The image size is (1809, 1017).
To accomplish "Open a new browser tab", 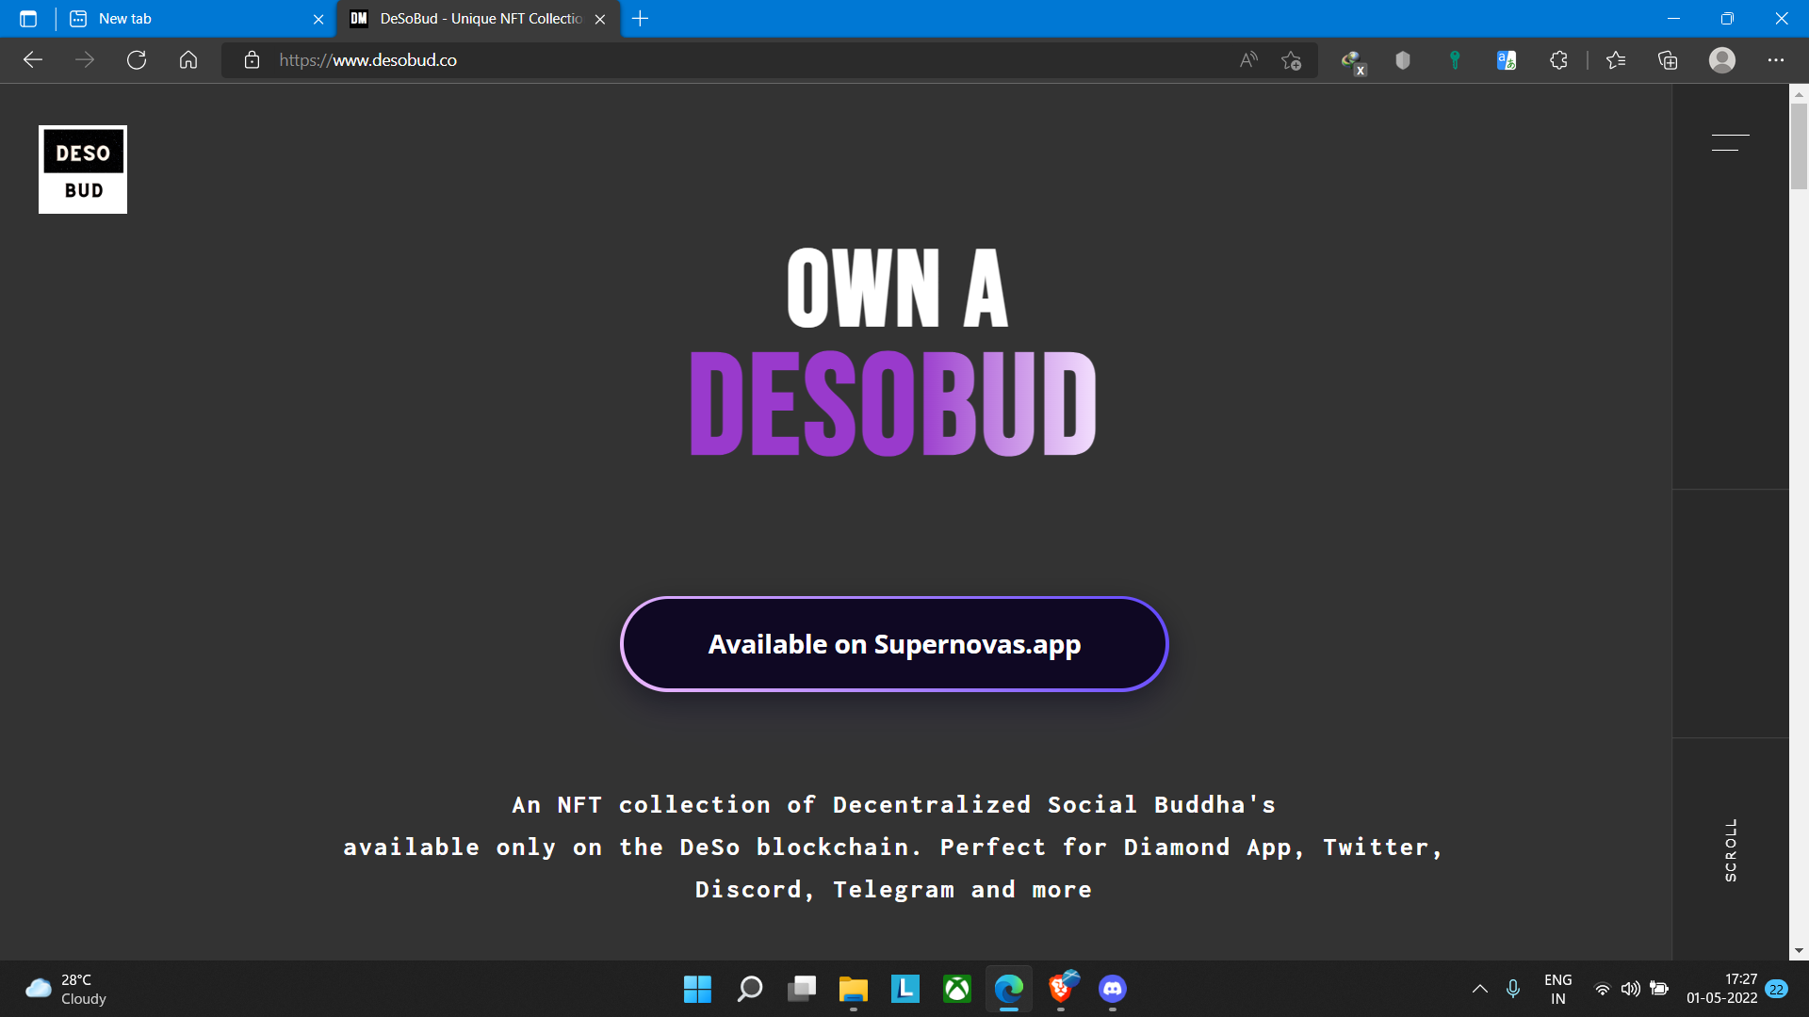I will point(641,19).
